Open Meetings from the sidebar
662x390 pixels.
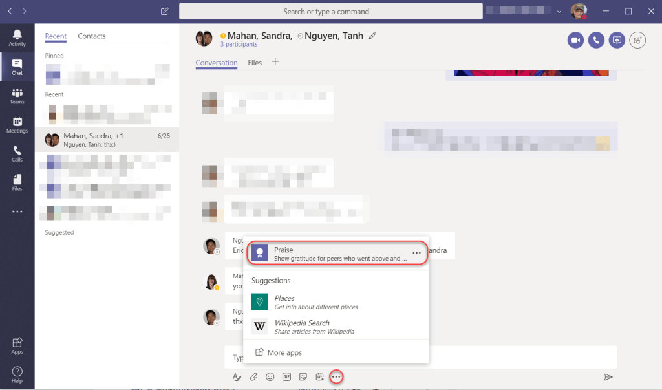pos(17,125)
